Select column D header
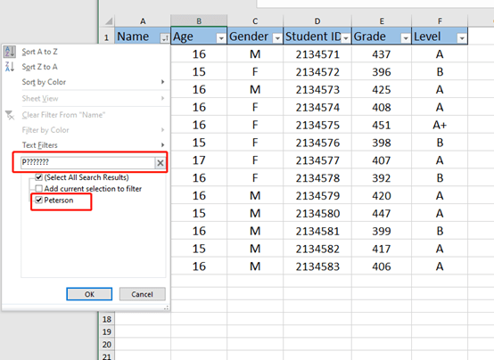The width and height of the screenshot is (494, 360). point(317,21)
